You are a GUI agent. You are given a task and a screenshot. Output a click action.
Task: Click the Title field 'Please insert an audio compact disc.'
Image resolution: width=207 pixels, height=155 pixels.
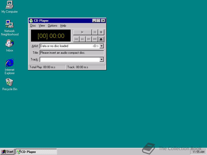[x=72, y=53]
